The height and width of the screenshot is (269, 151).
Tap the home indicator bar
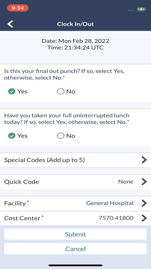pos(75,265)
